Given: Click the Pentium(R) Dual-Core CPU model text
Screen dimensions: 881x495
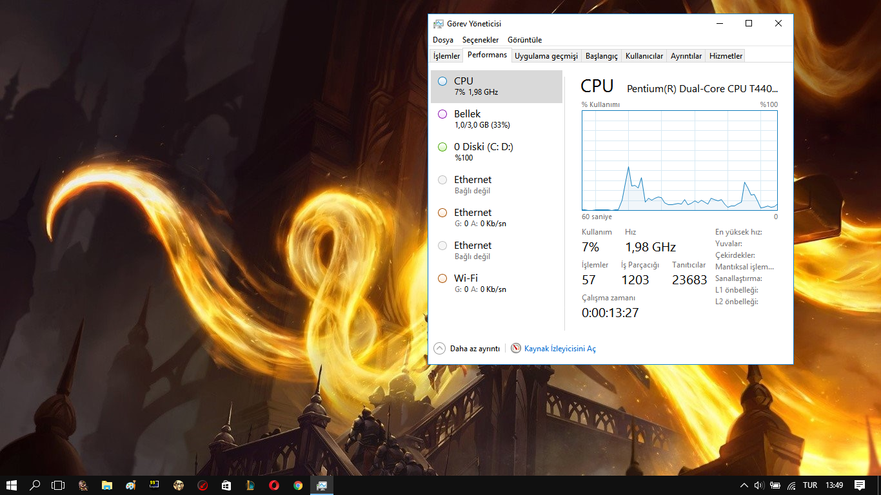Looking at the screenshot, I should [702, 88].
